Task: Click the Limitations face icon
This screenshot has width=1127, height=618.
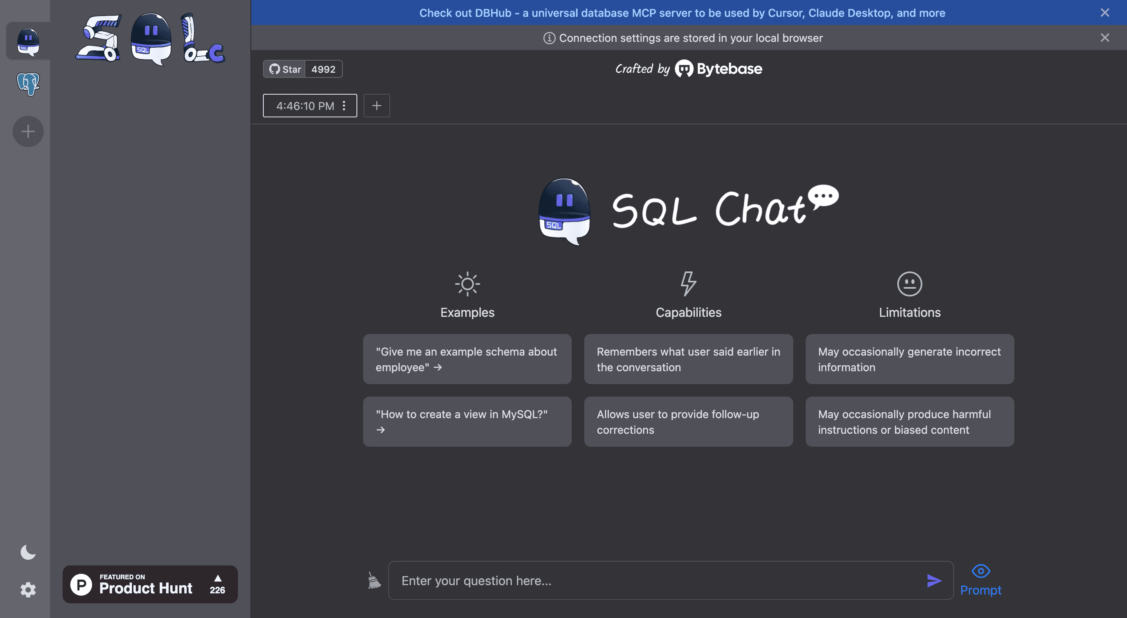Action: pyautogui.click(x=909, y=284)
